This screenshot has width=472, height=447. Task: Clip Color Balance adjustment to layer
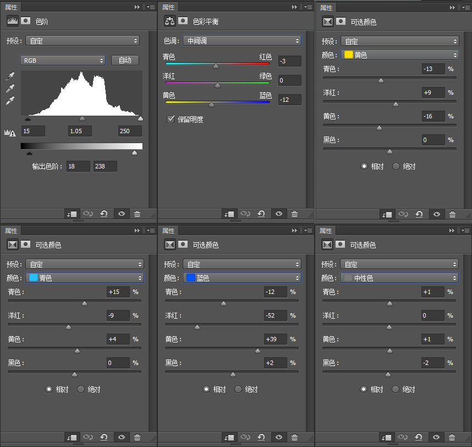[x=229, y=214]
